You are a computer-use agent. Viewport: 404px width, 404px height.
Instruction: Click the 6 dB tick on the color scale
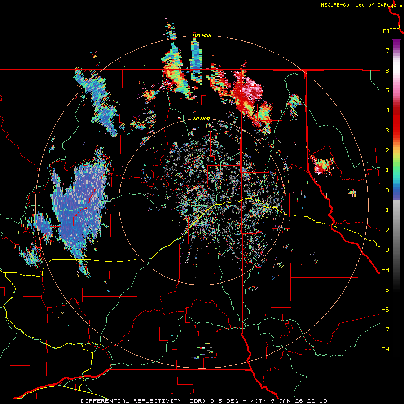(x=387, y=70)
